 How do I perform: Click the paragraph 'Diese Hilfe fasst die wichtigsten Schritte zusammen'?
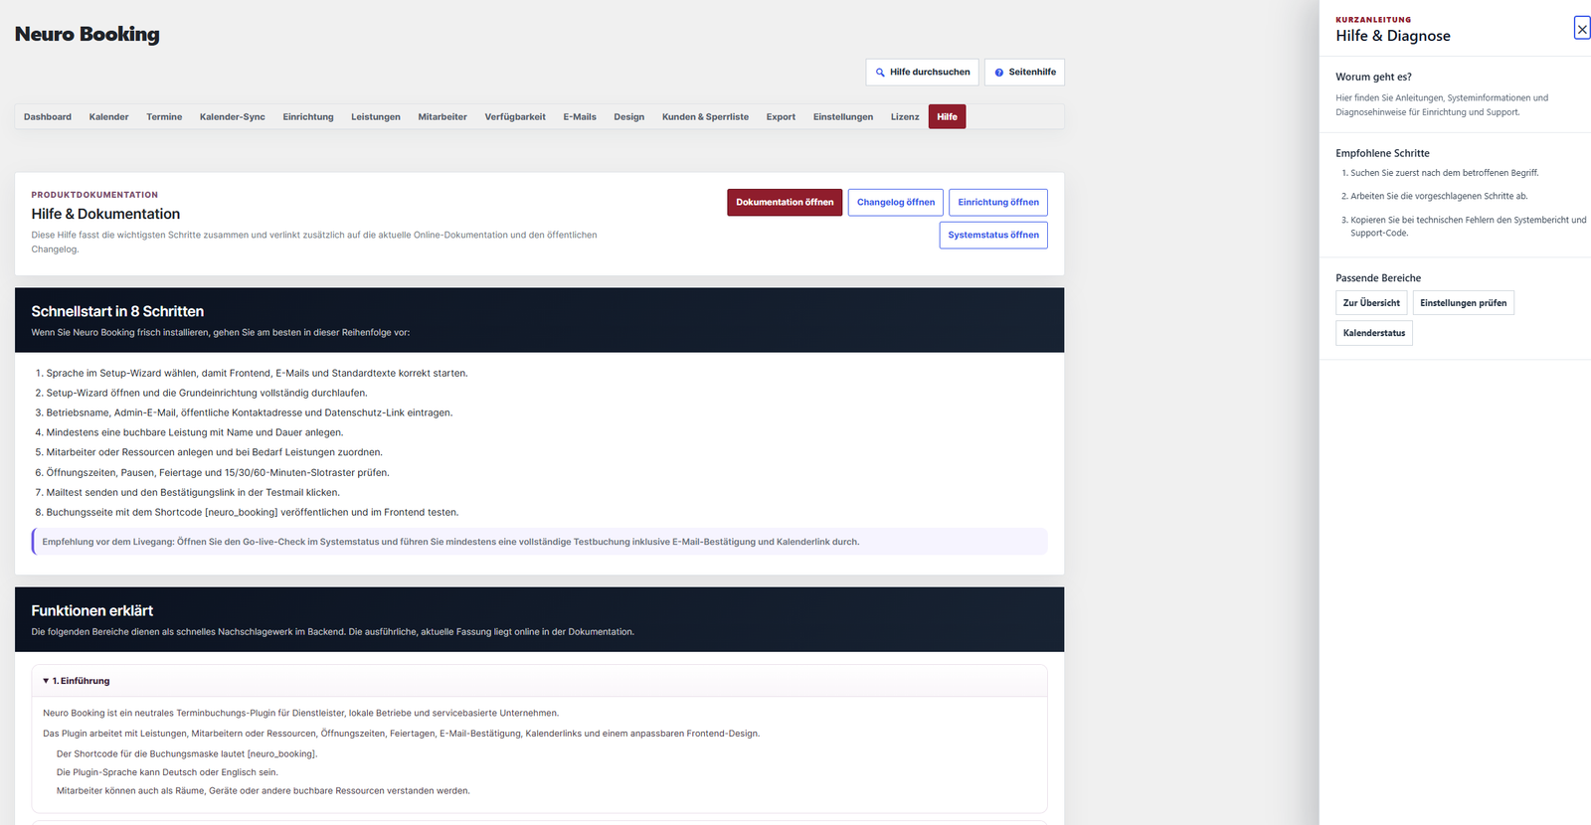coord(314,243)
